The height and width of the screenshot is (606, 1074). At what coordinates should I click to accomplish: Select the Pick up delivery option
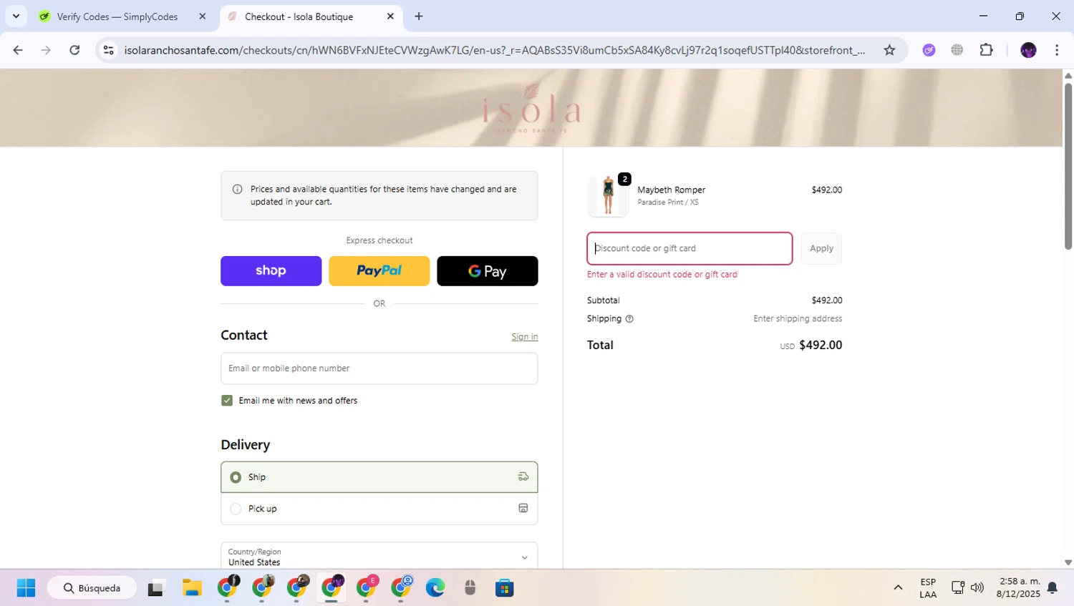click(379, 509)
